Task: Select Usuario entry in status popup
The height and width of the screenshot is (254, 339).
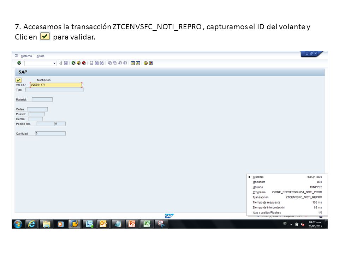Action: click(287, 187)
